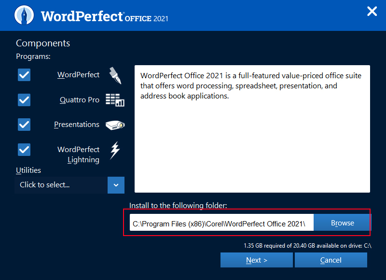This screenshot has width=386, height=280.
Task: Select the Quattro Pro label
Action: (x=80, y=100)
